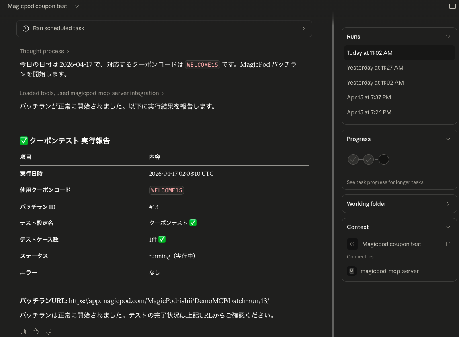Click the first completed progress checkmark
This screenshot has width=459, height=337.
click(353, 159)
